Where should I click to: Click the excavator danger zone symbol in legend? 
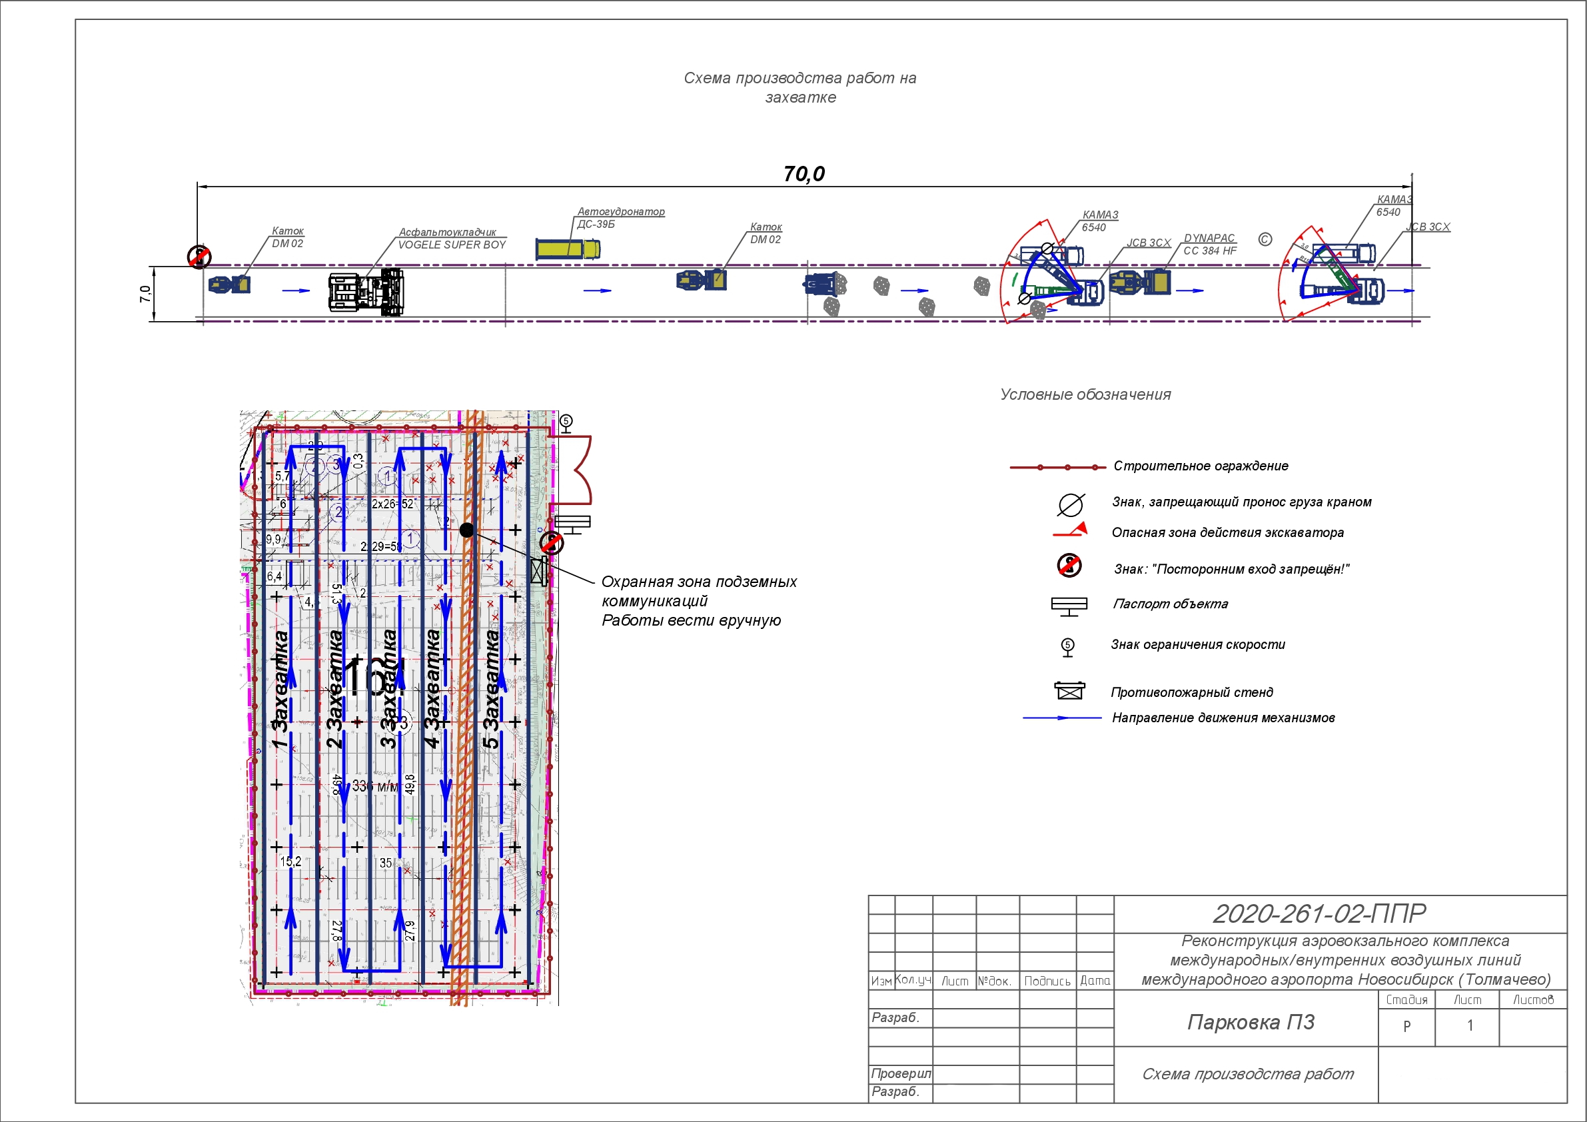pyautogui.click(x=1070, y=531)
